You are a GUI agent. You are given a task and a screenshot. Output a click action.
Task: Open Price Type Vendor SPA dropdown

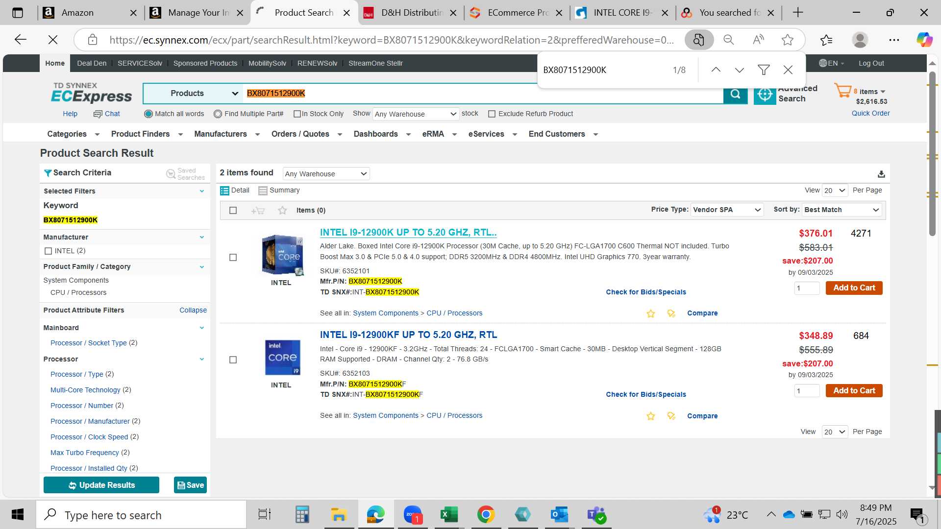click(x=727, y=210)
